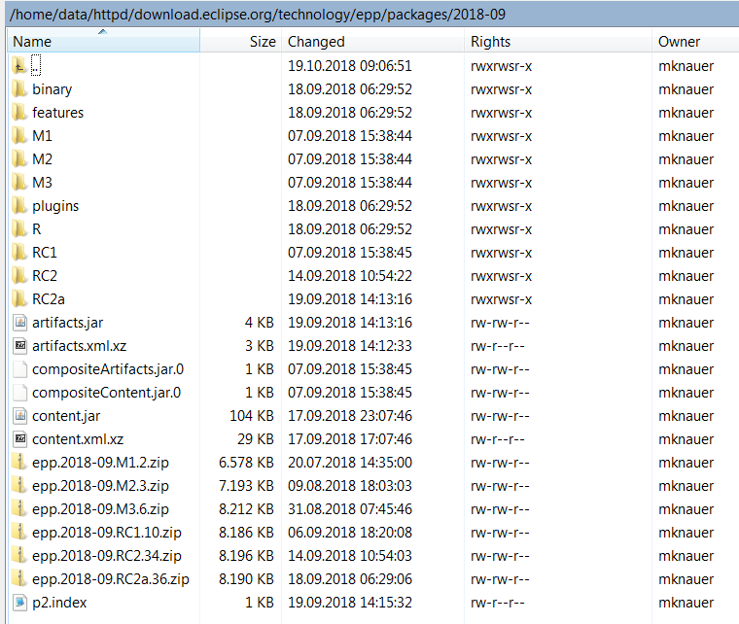Click date '31.08.2018 07:45:46'
The width and height of the screenshot is (739, 624).
pos(350,508)
